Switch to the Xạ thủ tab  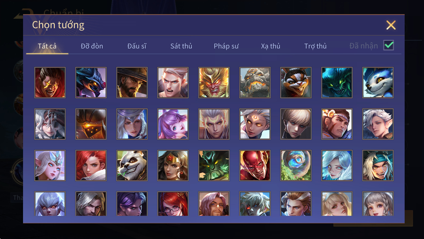[271, 46]
